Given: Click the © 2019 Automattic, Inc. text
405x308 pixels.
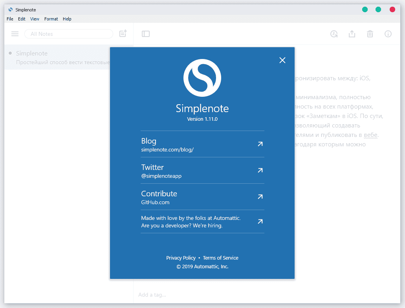Looking at the screenshot, I should (x=202, y=267).
